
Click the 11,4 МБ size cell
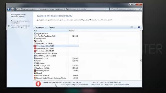coord(75,36)
